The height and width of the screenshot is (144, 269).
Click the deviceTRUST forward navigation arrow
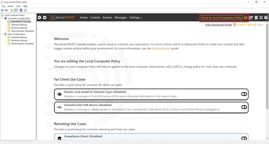coord(45,18)
